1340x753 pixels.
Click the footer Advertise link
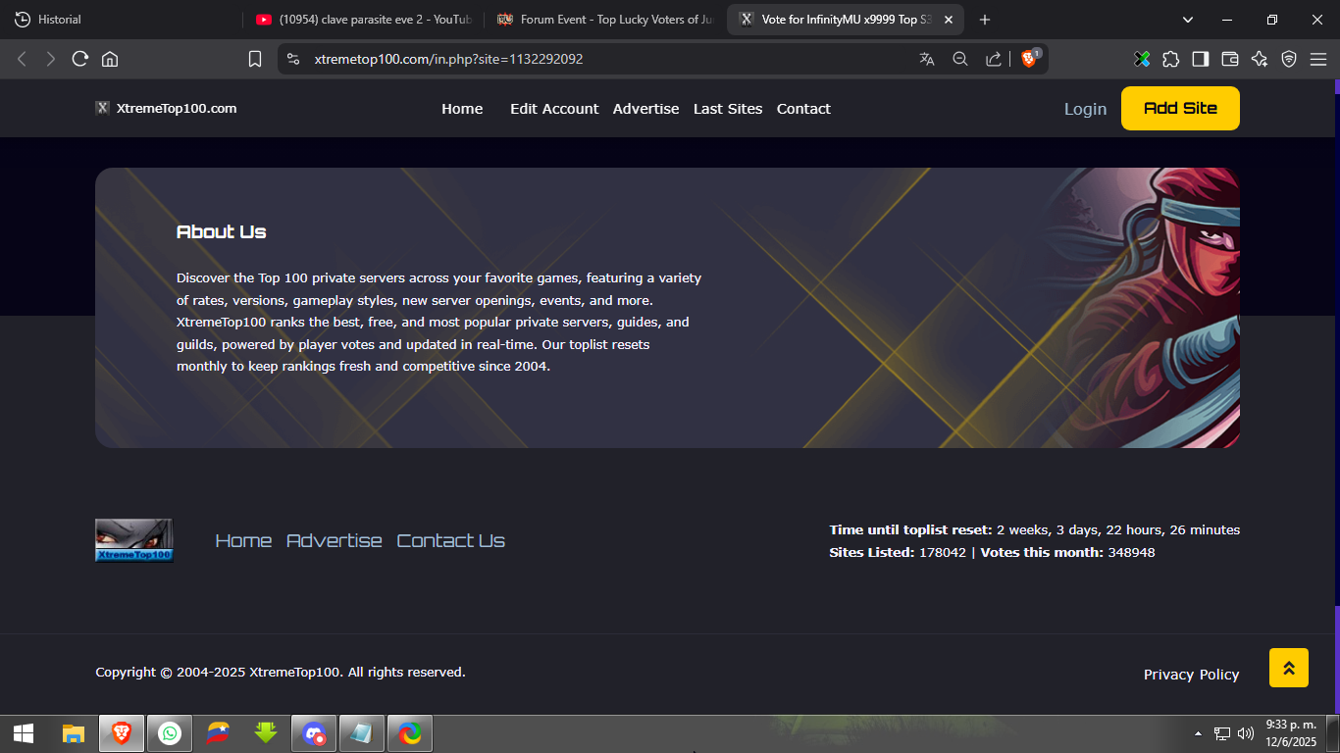335,540
